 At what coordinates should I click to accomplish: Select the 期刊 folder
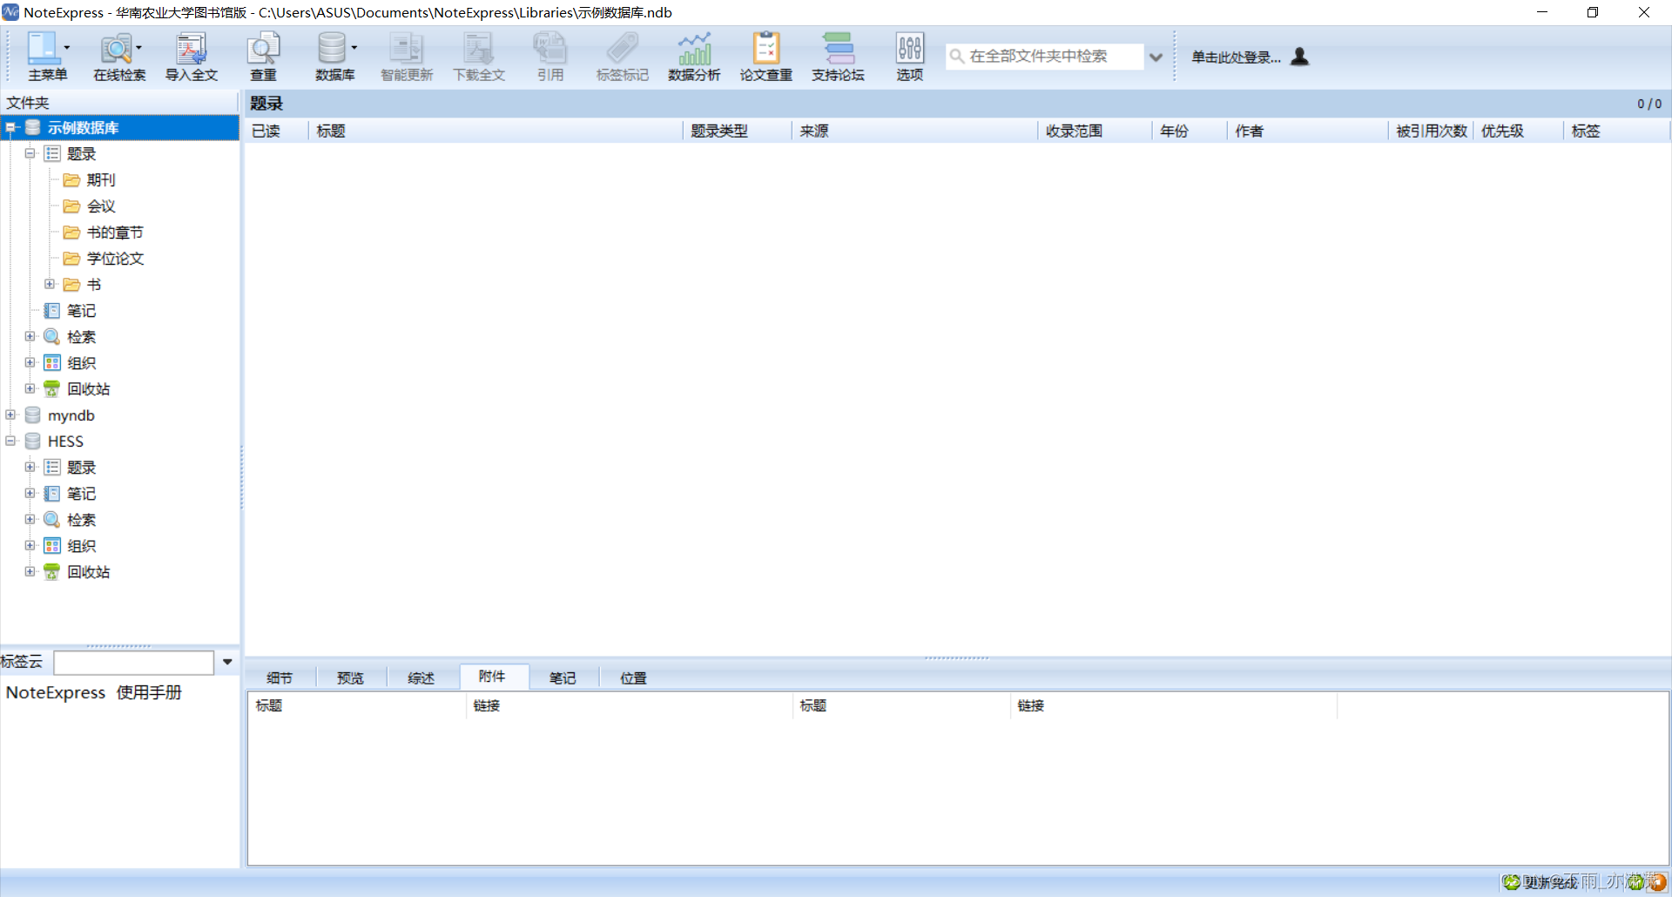pos(101,180)
